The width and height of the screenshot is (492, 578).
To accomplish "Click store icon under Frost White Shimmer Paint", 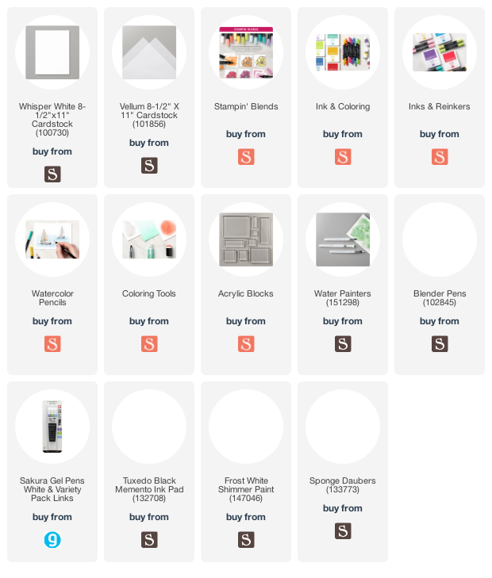I will point(246,540).
